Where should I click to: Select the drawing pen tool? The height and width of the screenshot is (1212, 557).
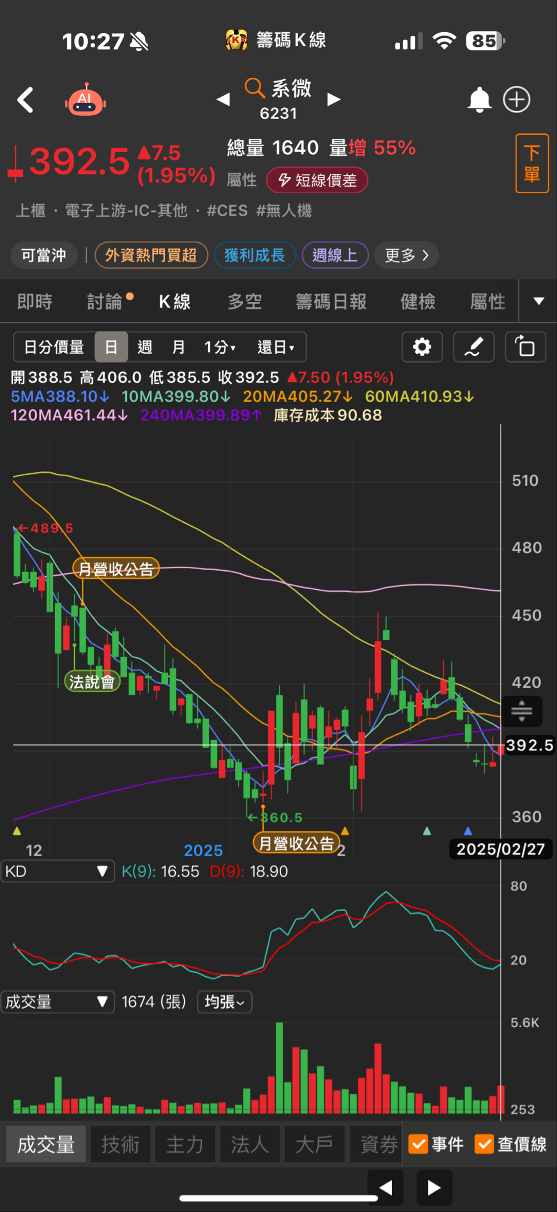474,347
